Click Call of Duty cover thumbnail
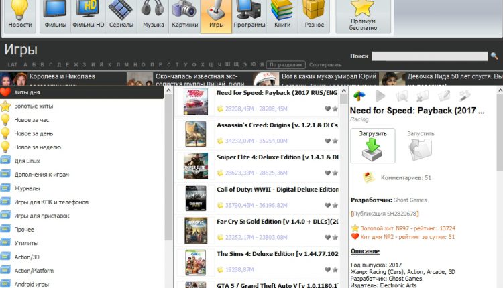The width and height of the screenshot is (503, 288). click(196, 199)
